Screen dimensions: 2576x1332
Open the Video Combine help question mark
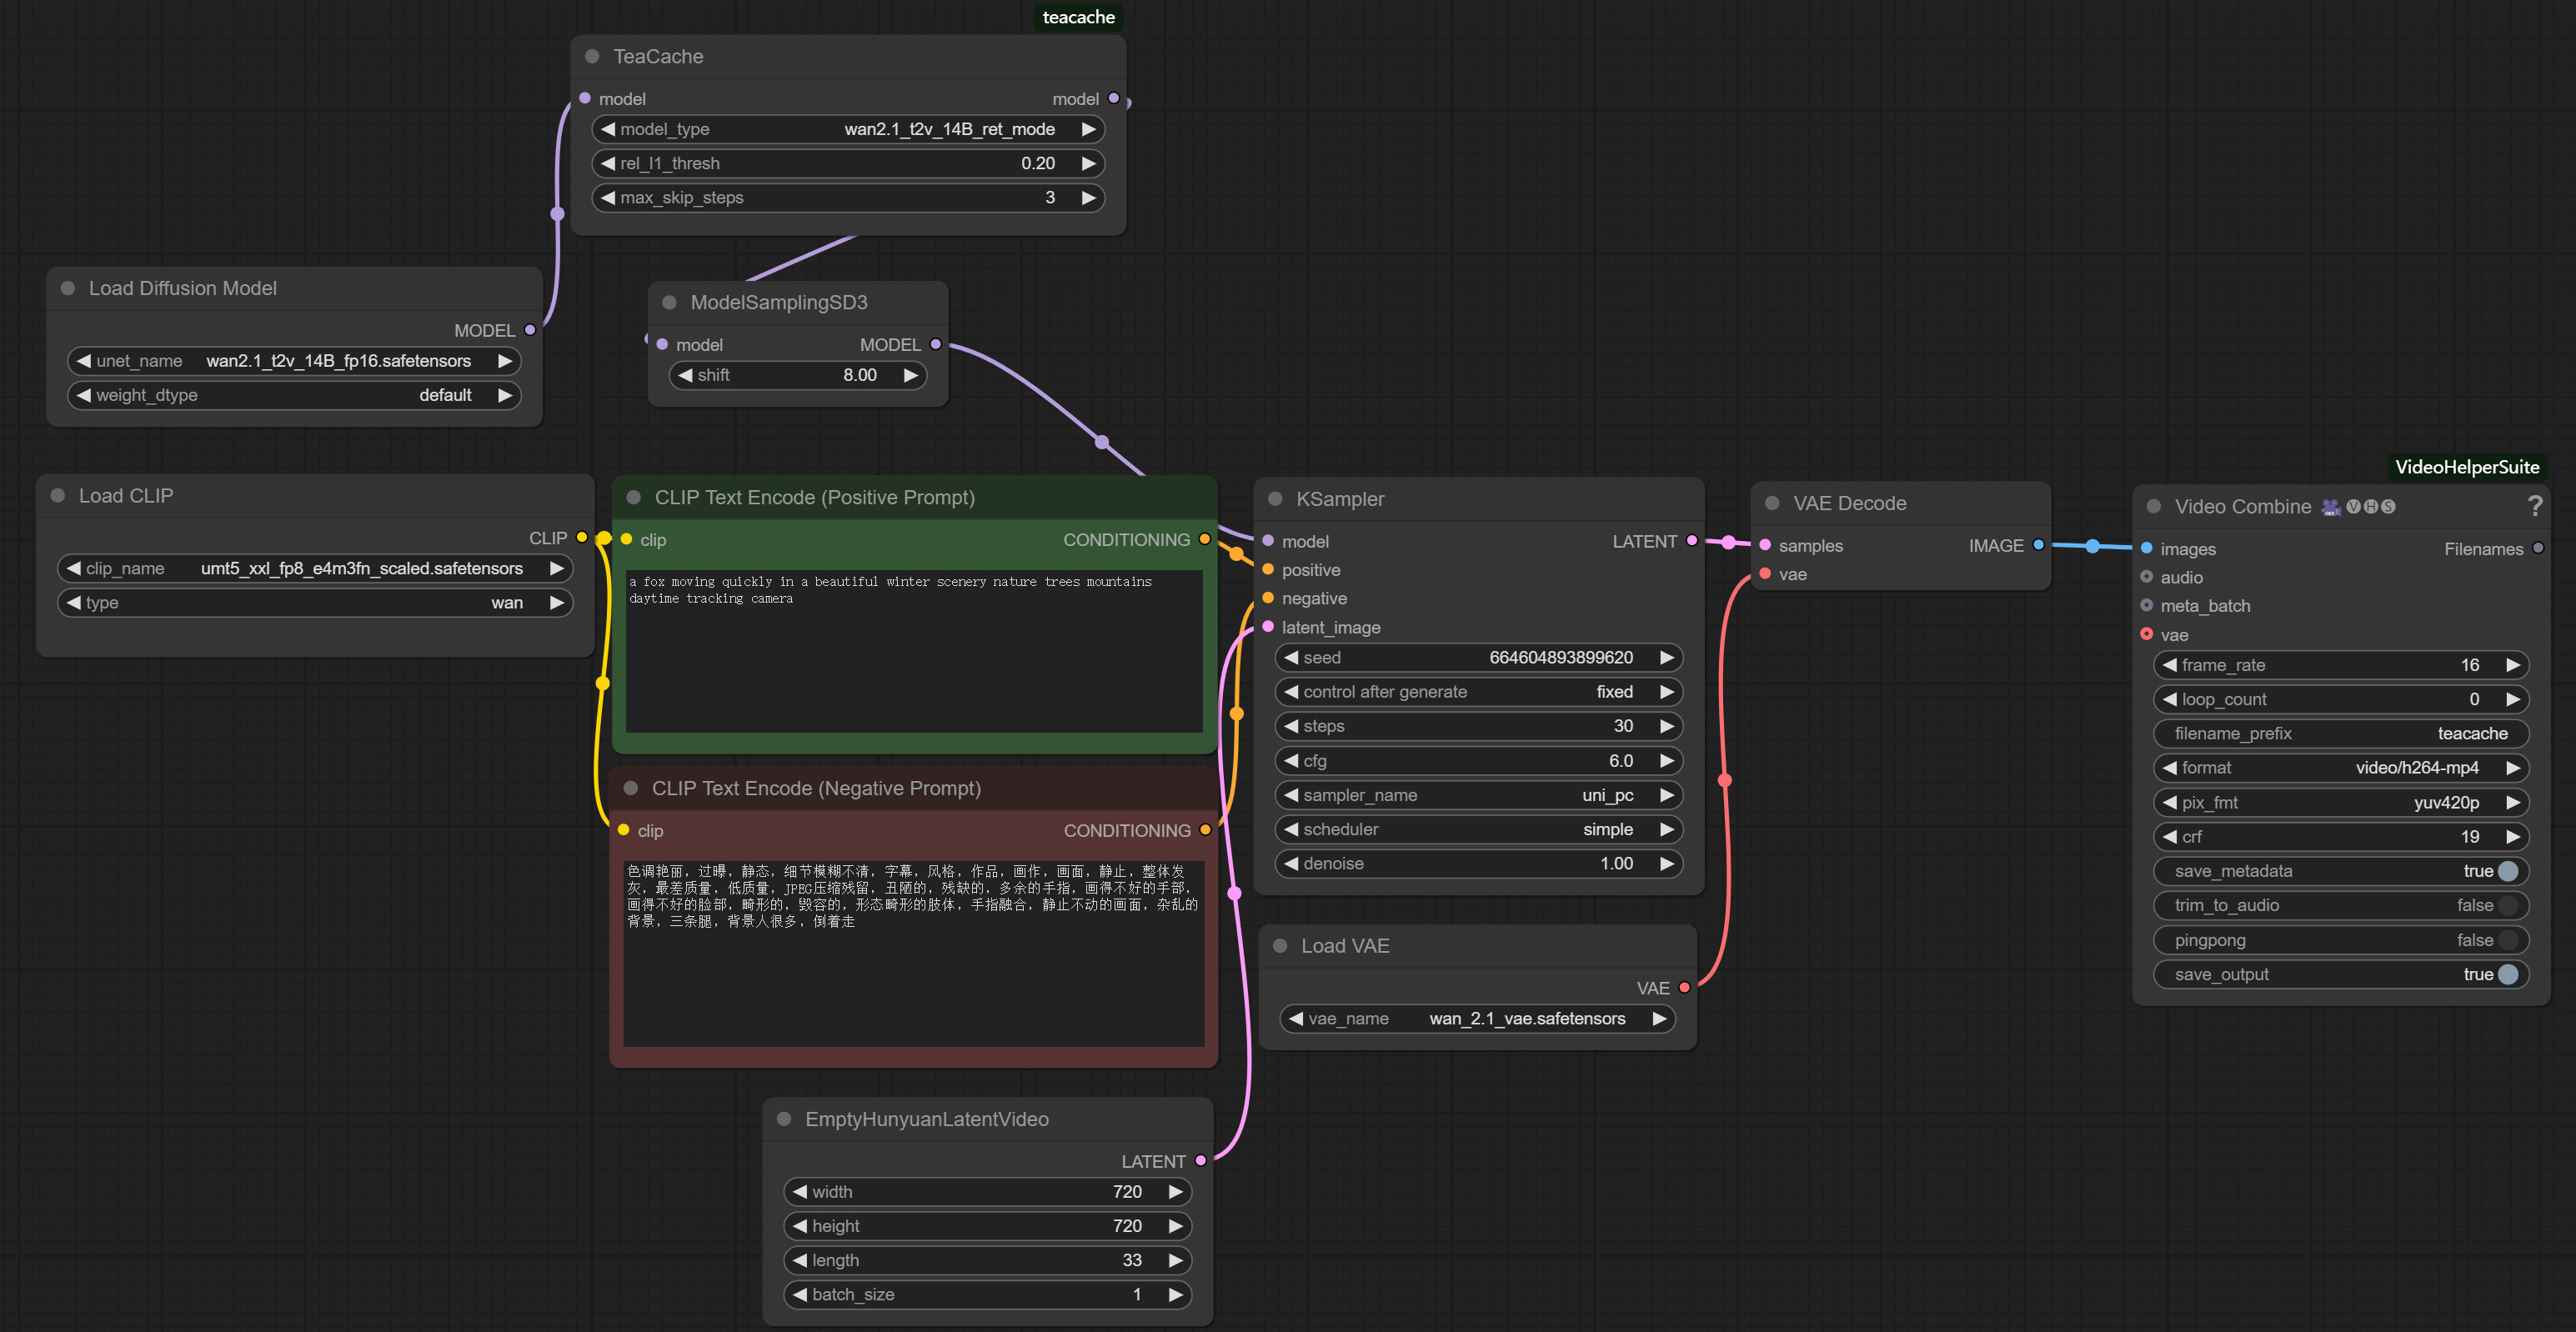pos(2536,507)
